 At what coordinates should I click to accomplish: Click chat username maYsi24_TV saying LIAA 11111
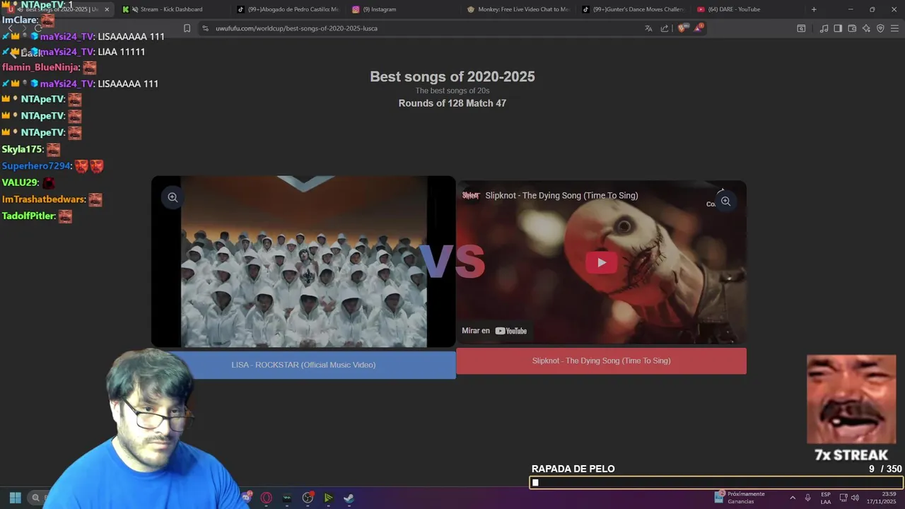pyautogui.click(x=67, y=52)
